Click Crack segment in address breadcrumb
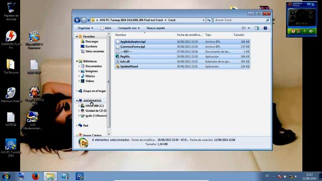 pyautogui.click(x=172, y=20)
